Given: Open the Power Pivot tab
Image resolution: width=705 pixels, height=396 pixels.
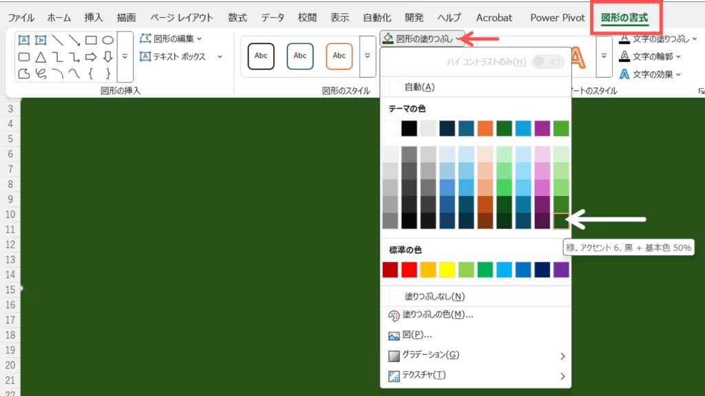Looking at the screenshot, I should (558, 17).
